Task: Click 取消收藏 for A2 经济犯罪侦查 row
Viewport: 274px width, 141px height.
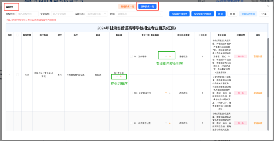Action: (258, 123)
